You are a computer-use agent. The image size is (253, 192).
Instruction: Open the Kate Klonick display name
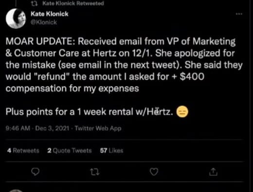[x=50, y=14]
